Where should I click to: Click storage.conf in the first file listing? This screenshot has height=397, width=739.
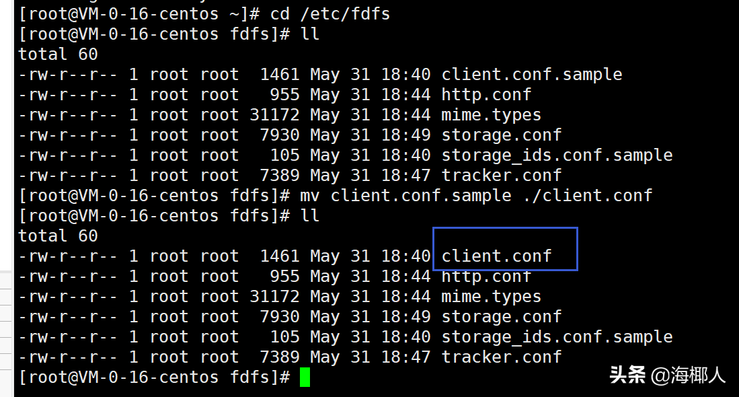click(x=501, y=135)
